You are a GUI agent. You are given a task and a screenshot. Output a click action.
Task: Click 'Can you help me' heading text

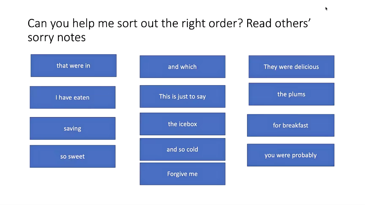(71, 23)
